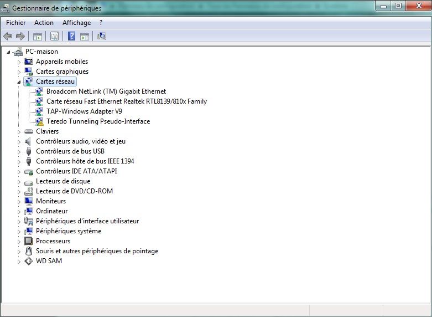Click the USB bus controllers icon
Screen dimensions: 432x317
(29, 151)
